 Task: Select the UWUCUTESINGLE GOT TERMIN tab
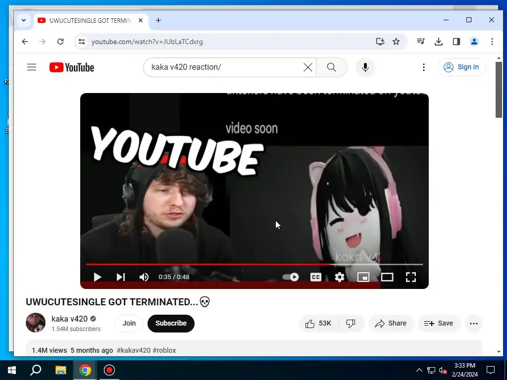(x=91, y=21)
